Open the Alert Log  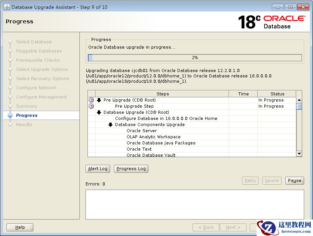tap(98, 169)
